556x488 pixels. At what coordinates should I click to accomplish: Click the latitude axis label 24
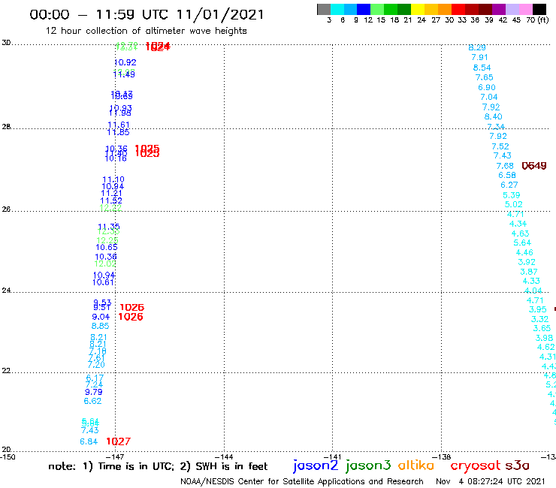[6, 291]
